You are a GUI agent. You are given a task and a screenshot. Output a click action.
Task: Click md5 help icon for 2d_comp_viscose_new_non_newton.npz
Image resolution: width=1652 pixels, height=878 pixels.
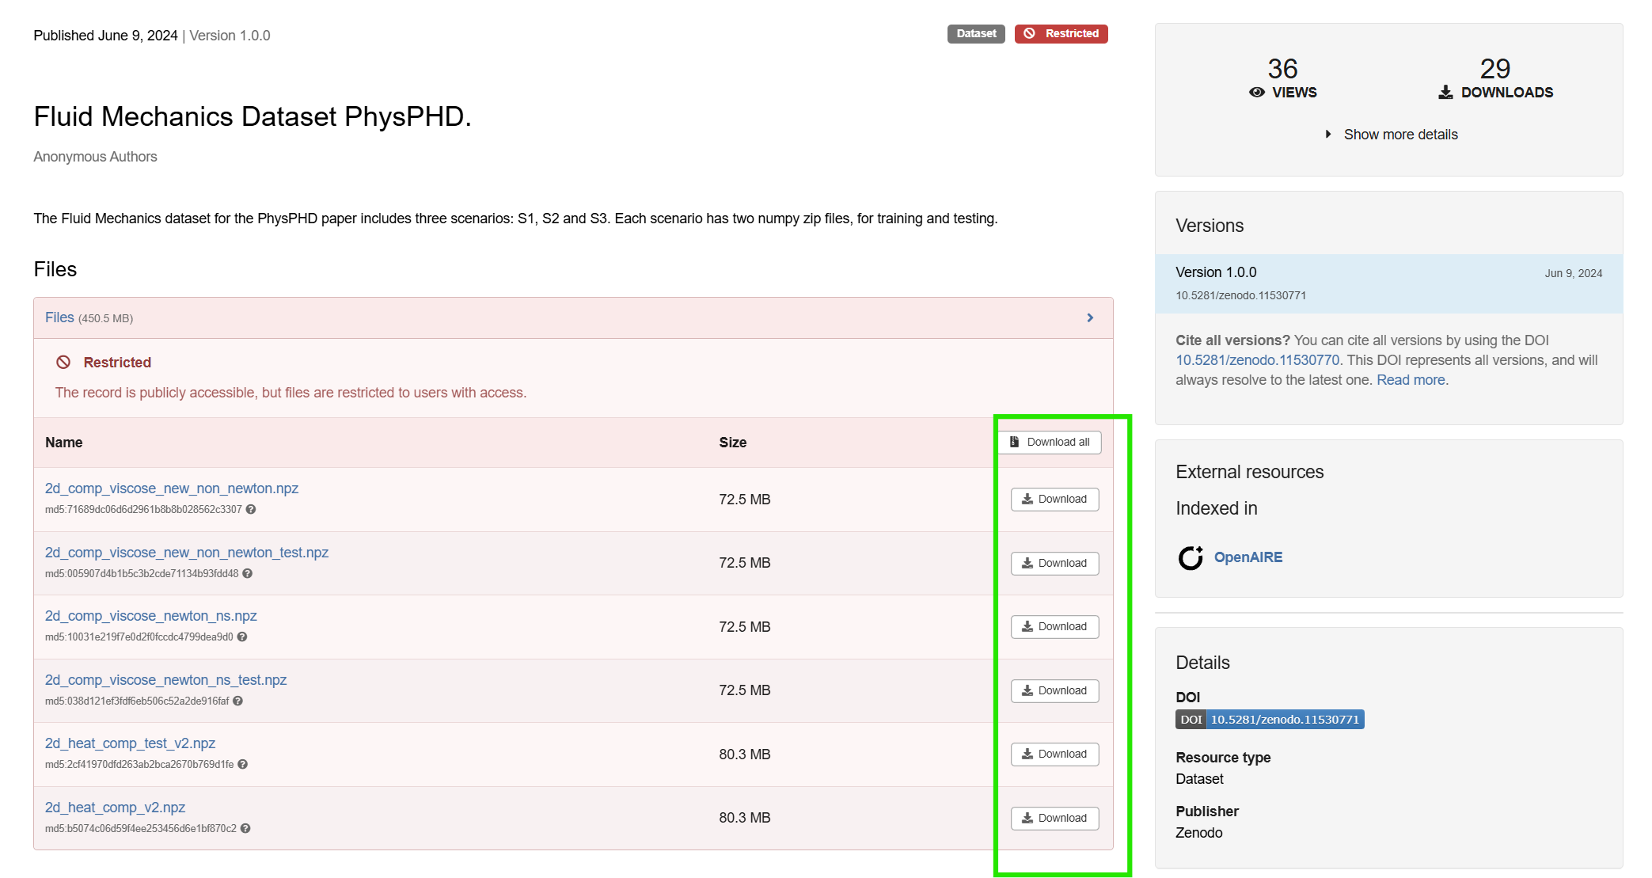tap(251, 510)
